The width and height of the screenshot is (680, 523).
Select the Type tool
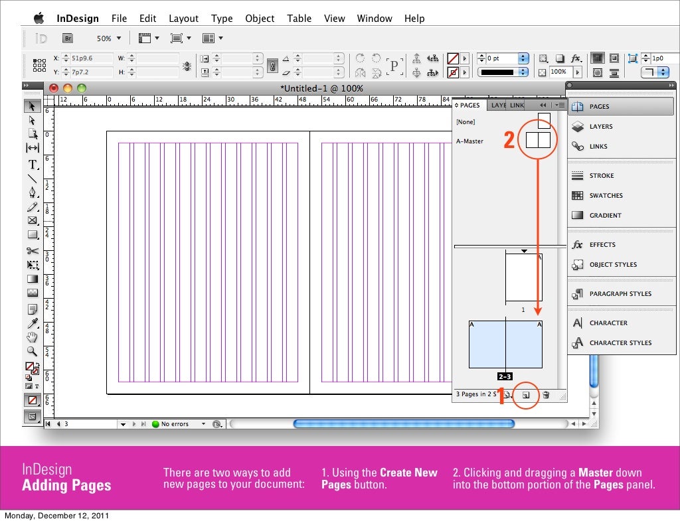pyautogui.click(x=33, y=165)
